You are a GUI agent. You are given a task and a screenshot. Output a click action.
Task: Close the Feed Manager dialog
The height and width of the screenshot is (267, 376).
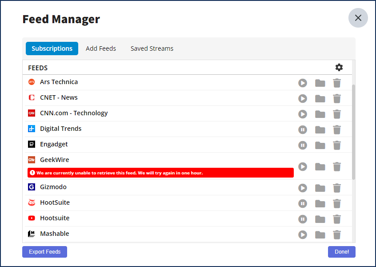click(x=358, y=18)
